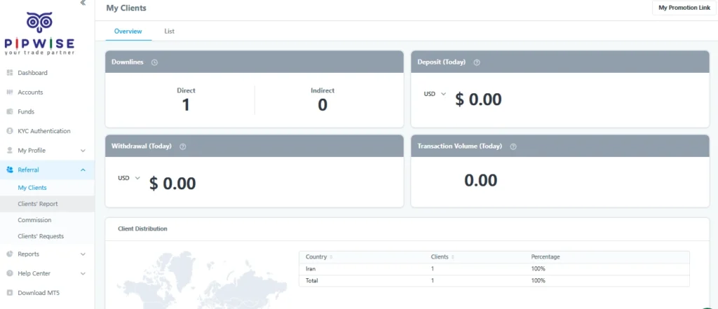Click the Iran row in the country table

[494, 269]
